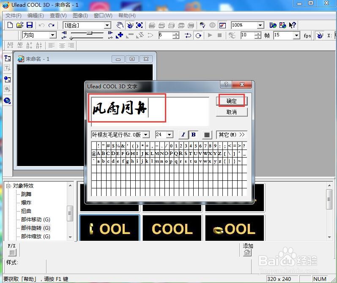Select 部件缩放 (G) effect

point(36,237)
